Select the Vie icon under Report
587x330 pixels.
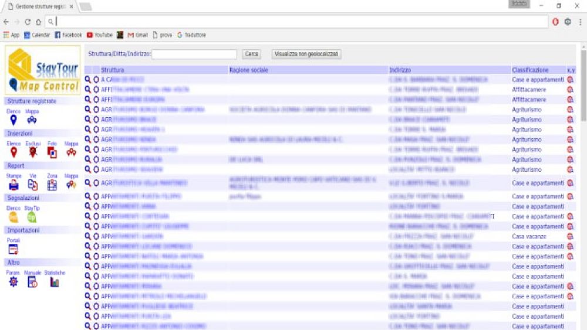[x=33, y=185]
